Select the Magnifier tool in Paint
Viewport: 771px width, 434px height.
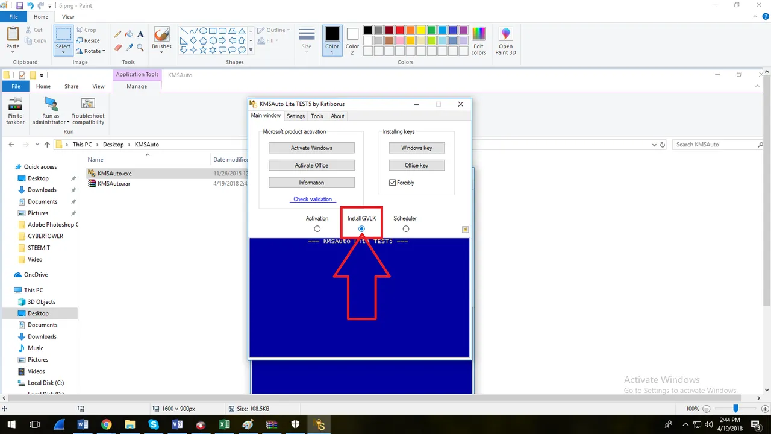click(140, 47)
